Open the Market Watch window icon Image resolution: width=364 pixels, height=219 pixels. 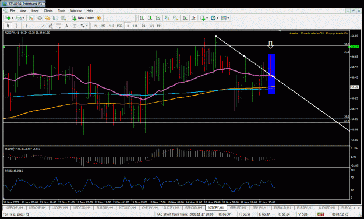tap(31, 18)
